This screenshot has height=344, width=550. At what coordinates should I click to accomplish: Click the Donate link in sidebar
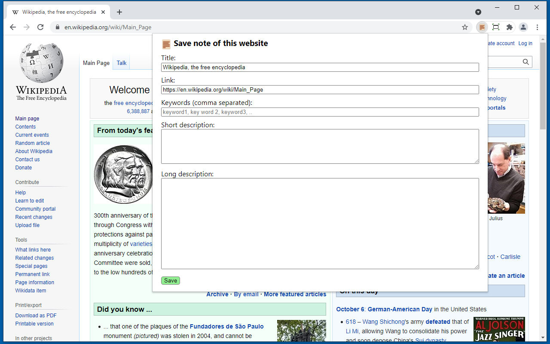pos(23,167)
